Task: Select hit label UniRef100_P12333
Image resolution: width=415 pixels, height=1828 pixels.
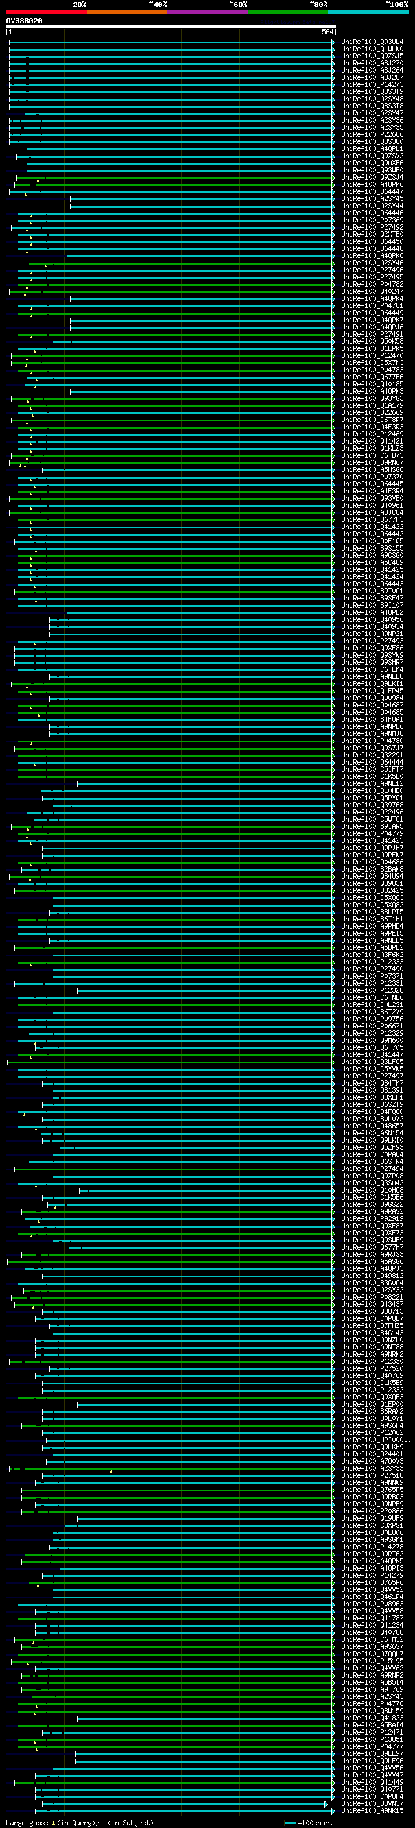Action: pyautogui.click(x=372, y=962)
